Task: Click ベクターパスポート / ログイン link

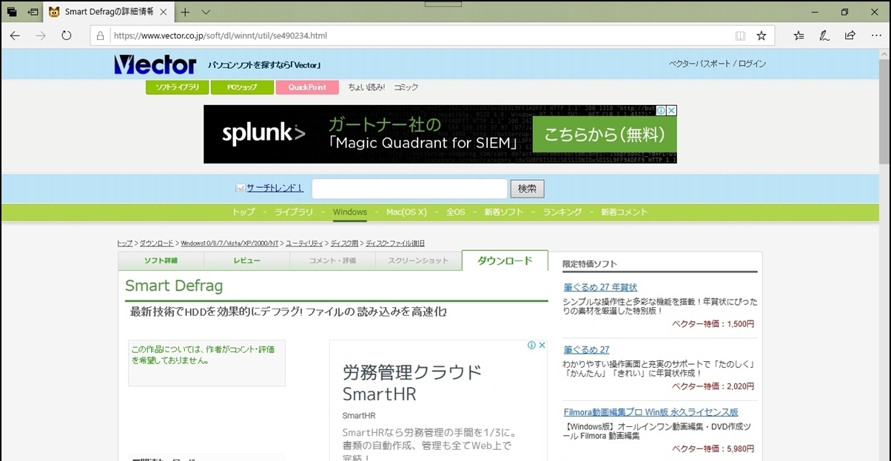Action: (717, 64)
